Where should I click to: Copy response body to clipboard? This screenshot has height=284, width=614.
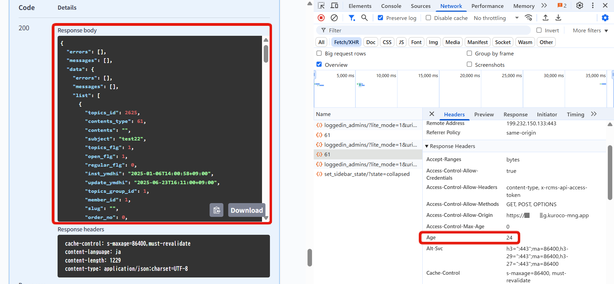tap(217, 210)
